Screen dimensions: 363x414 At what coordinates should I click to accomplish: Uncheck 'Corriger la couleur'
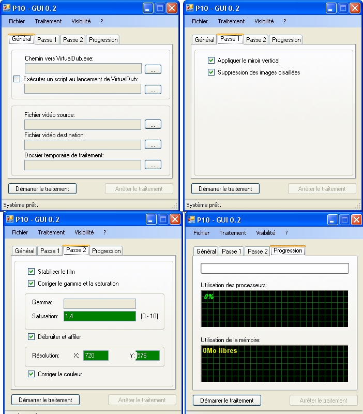tap(31, 374)
